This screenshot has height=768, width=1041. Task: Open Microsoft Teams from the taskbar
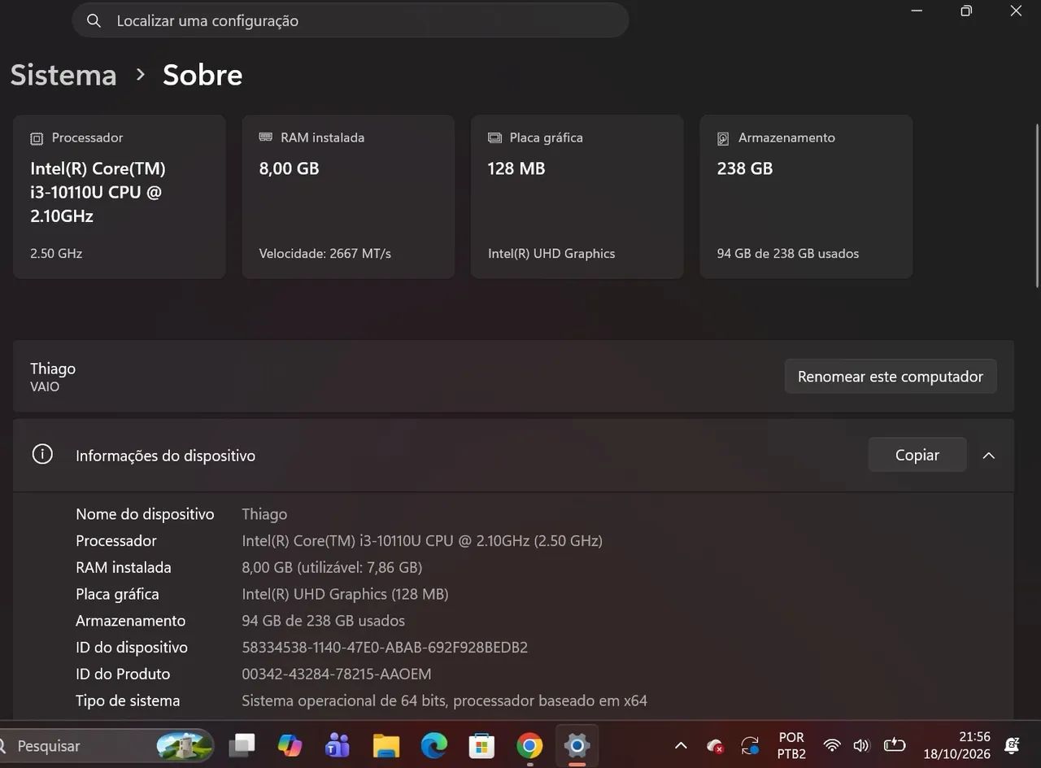click(x=337, y=745)
